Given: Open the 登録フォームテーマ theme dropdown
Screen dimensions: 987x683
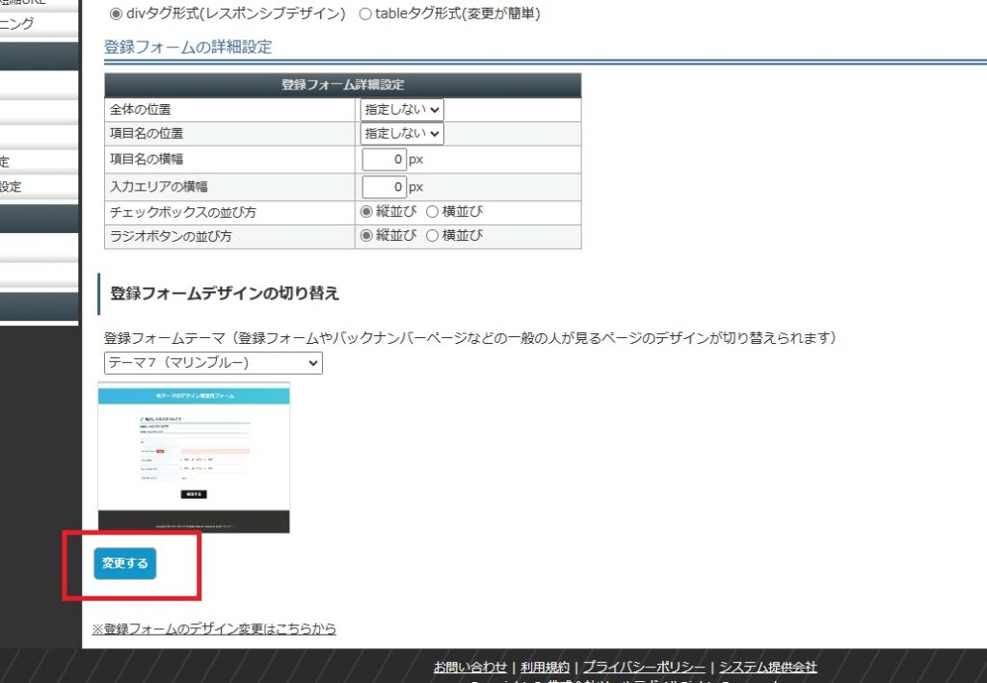Looking at the screenshot, I should coord(213,363).
